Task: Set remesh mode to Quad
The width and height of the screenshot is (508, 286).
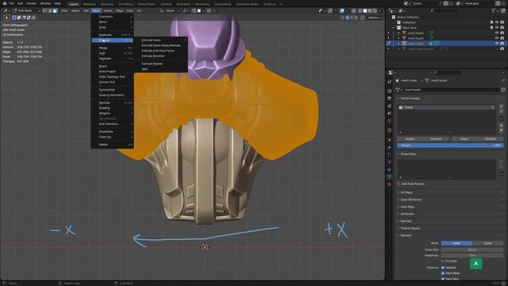Action: tap(487, 243)
